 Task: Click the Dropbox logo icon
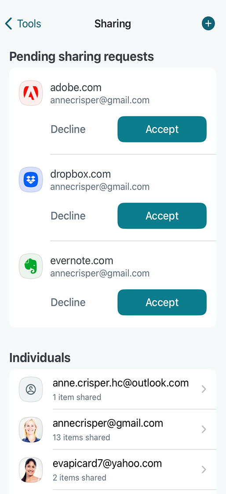(x=31, y=180)
